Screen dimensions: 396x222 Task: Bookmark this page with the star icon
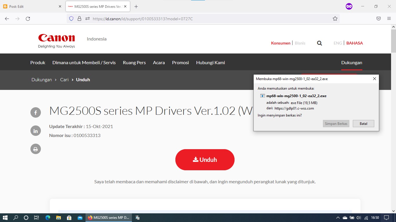335,18
